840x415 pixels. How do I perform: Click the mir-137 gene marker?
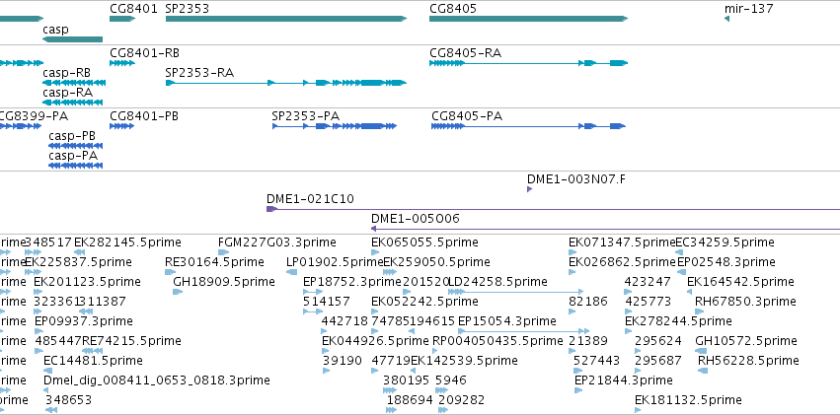[726, 19]
